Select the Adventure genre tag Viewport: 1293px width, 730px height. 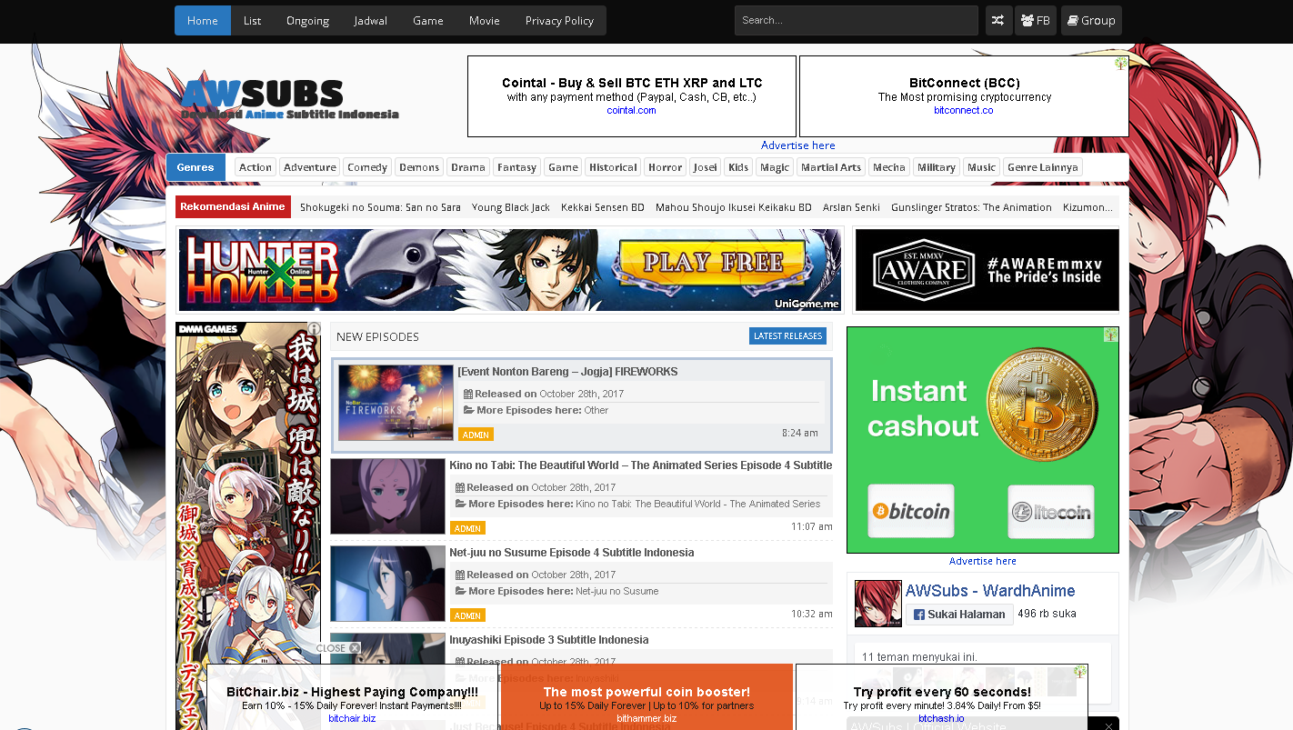310,167
